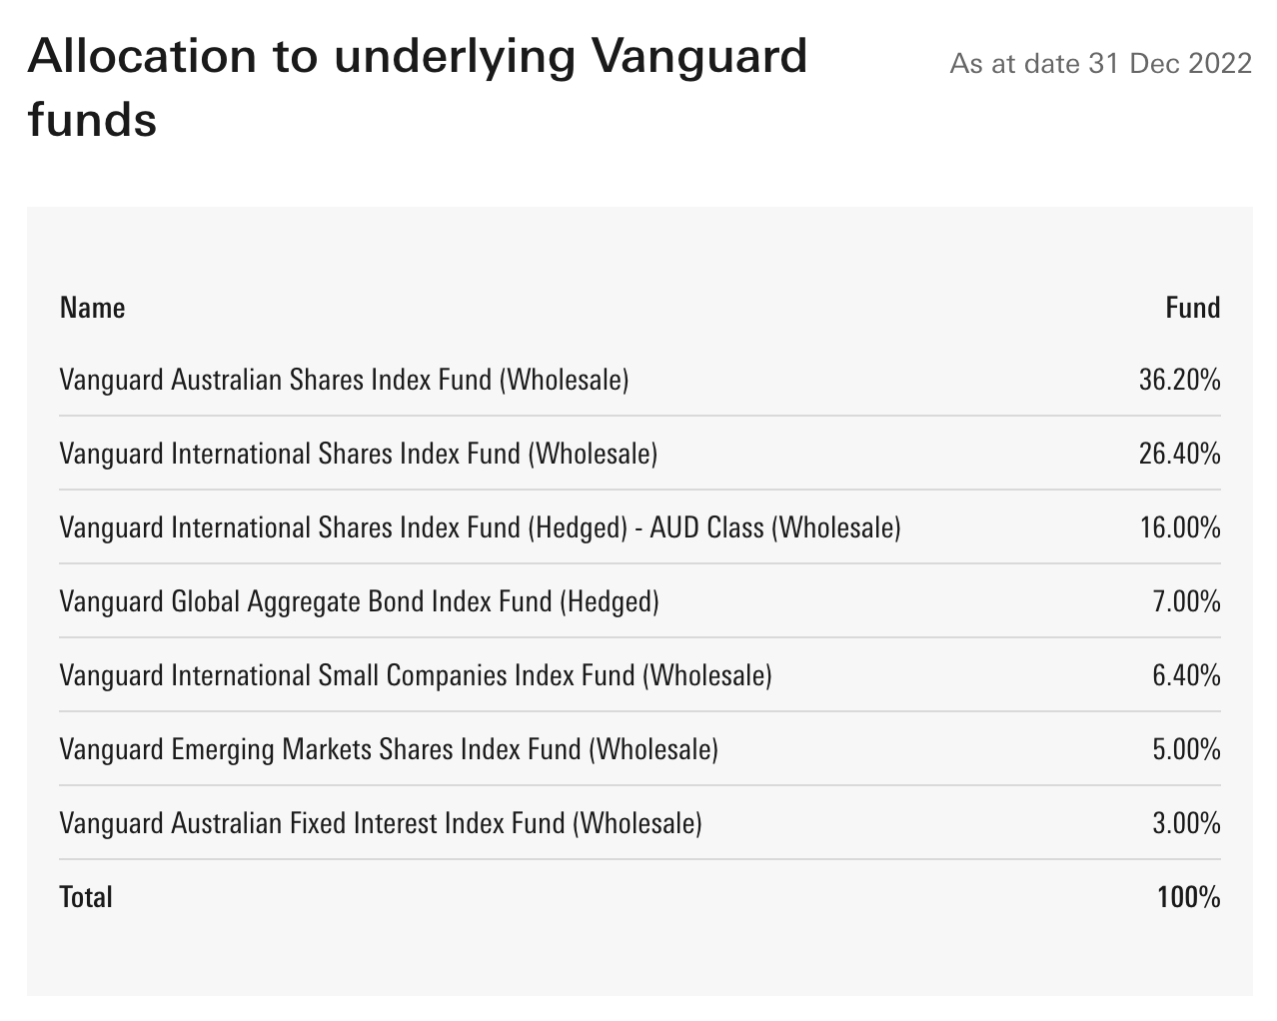Click the 6.40% allocation value
Screen dimensions: 1277x1021
1186,675
